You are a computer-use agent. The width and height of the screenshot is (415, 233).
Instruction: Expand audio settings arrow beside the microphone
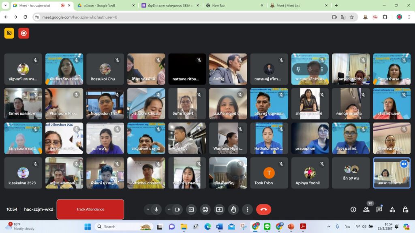click(x=147, y=210)
